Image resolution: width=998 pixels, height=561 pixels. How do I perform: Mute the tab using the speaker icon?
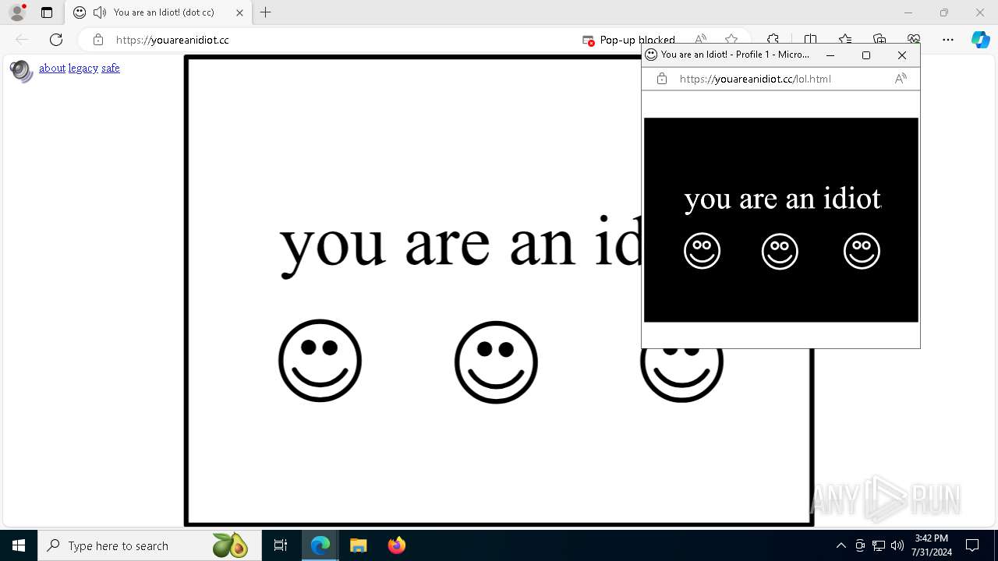point(100,12)
